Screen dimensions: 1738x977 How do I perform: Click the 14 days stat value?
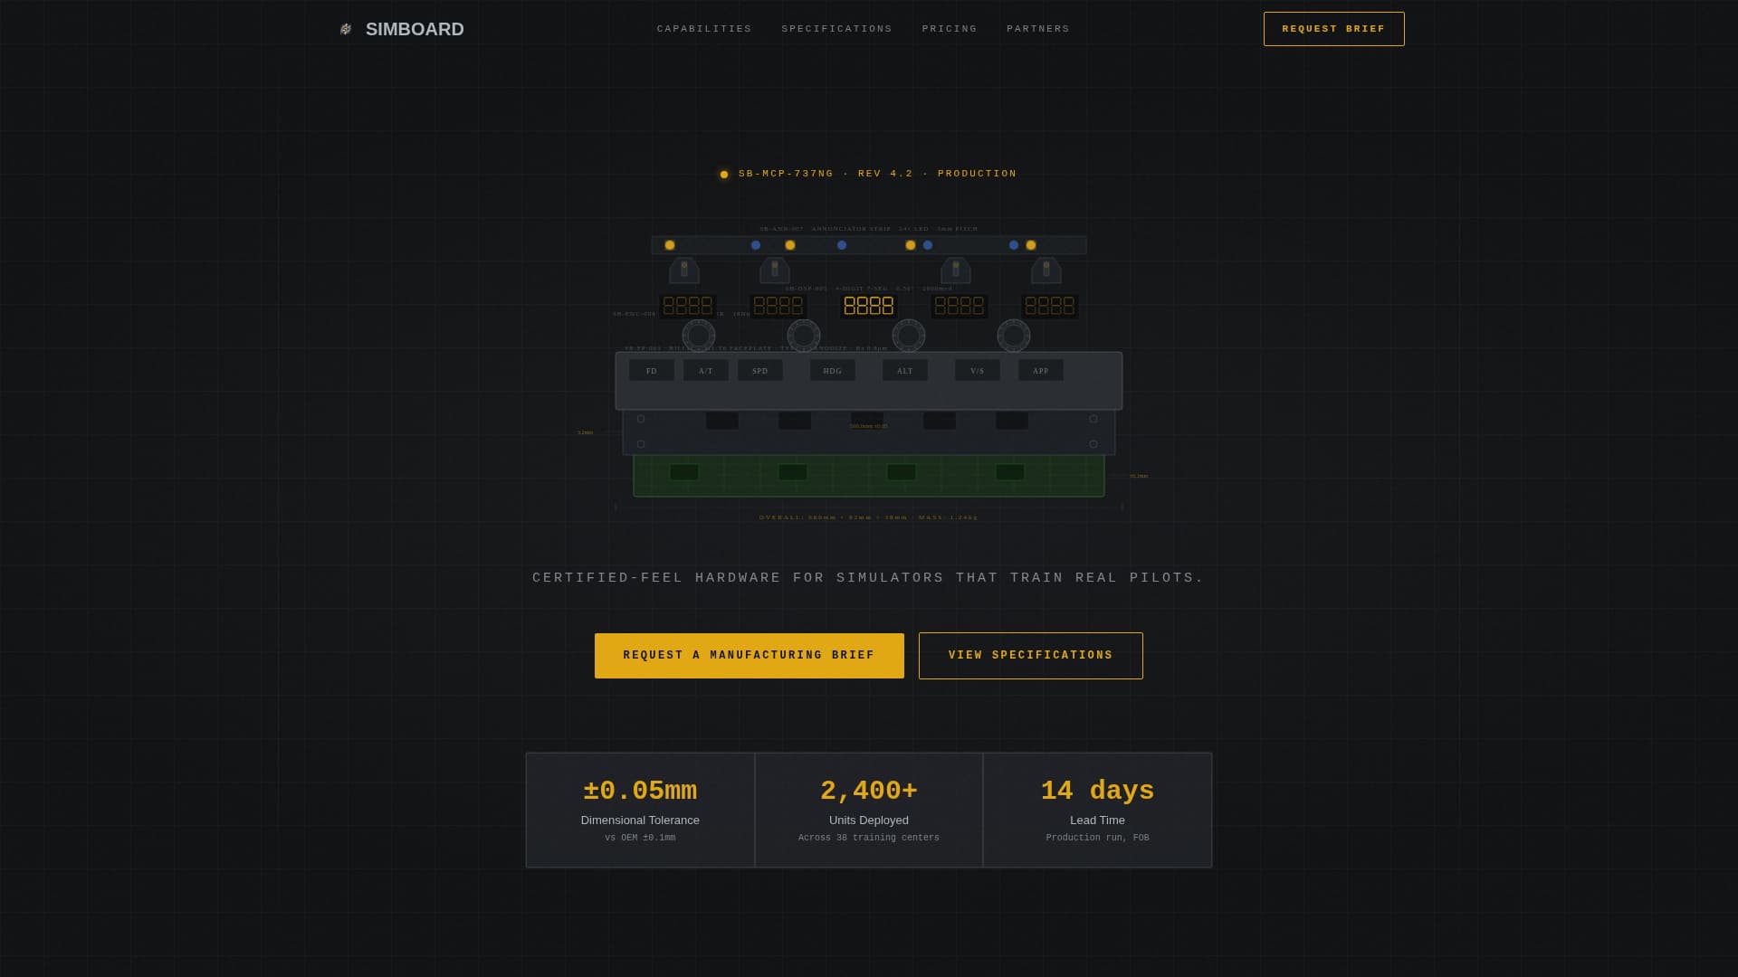click(x=1097, y=791)
